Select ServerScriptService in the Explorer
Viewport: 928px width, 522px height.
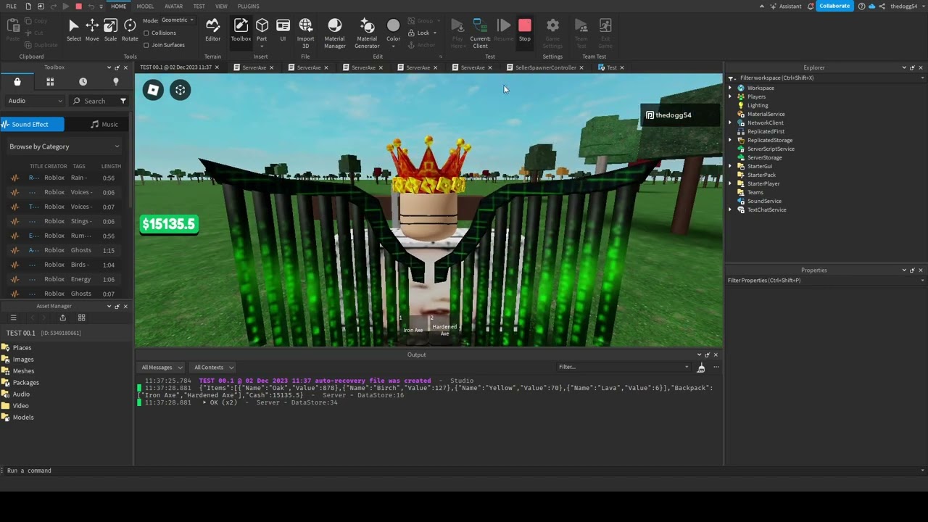tap(771, 149)
